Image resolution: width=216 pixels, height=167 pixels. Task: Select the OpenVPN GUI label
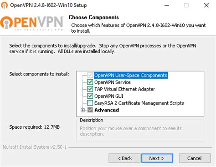[x=108, y=96]
